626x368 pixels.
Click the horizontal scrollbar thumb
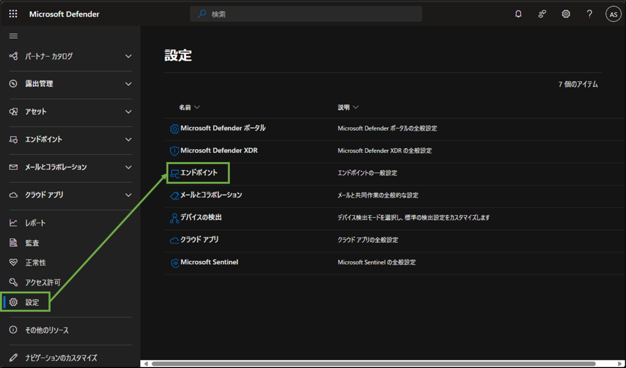(x=374, y=363)
